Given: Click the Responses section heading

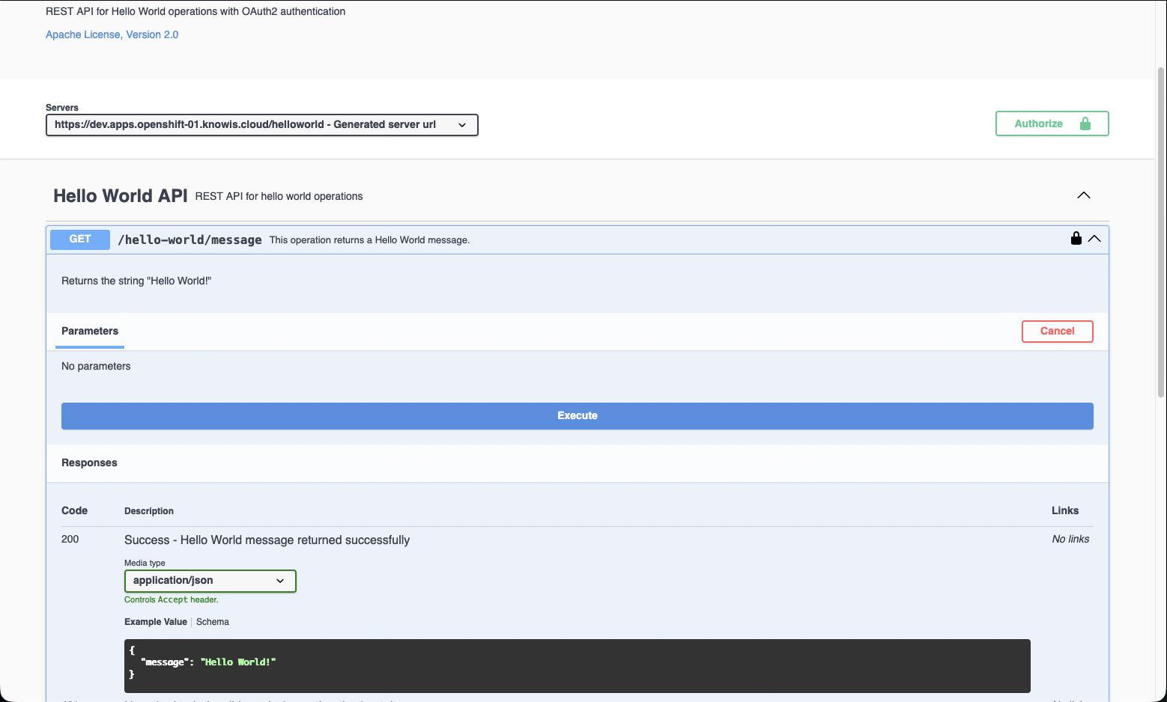Looking at the screenshot, I should pos(89,463).
